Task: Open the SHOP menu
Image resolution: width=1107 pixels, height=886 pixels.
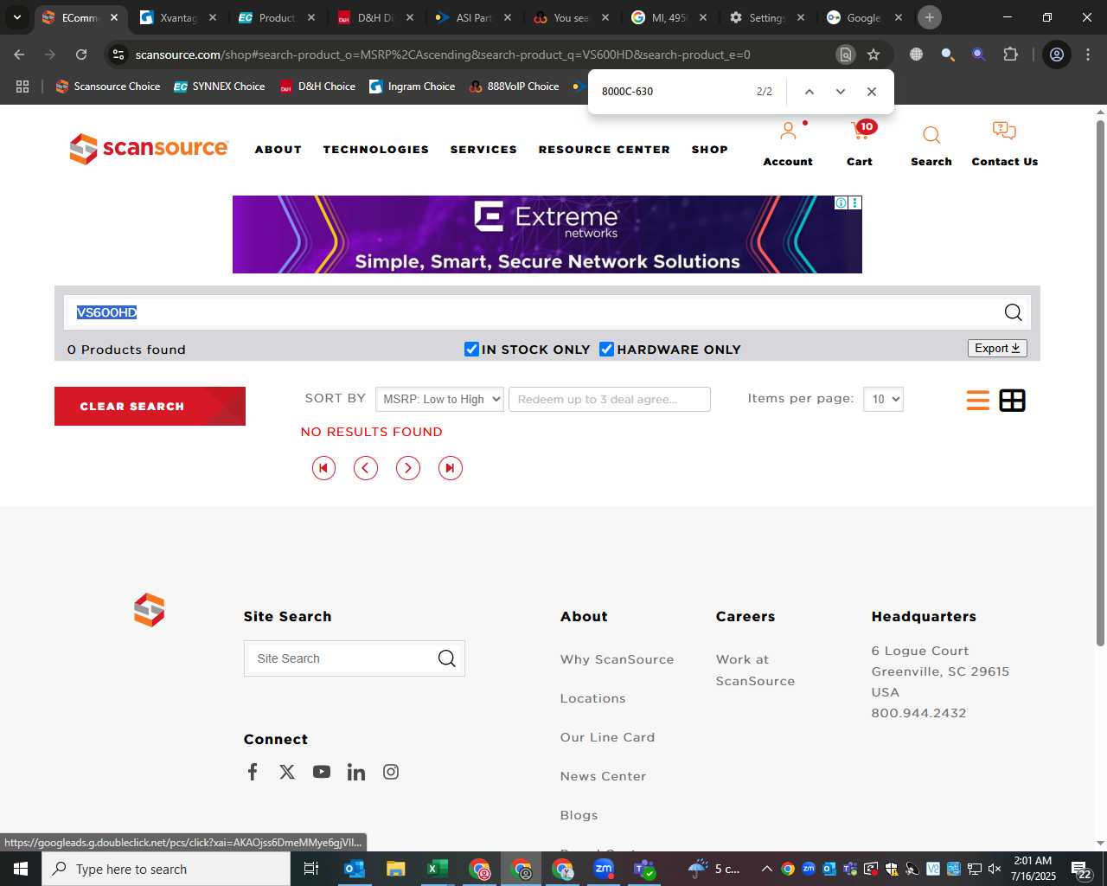Action: tap(710, 150)
